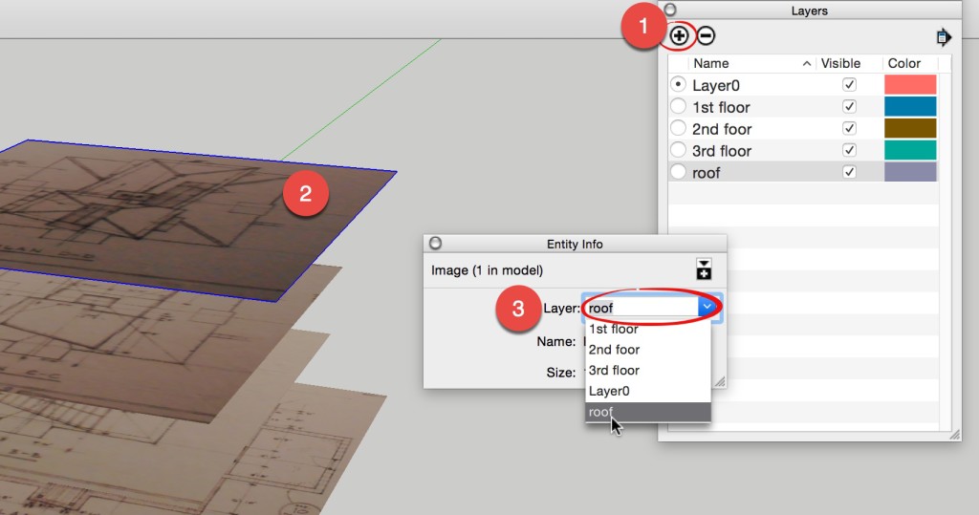Choose 1st floor from layer list

tap(614, 330)
